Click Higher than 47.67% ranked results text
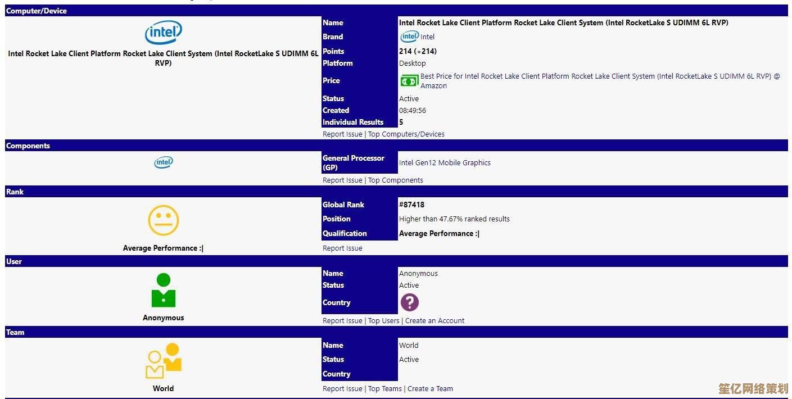This screenshot has height=399, width=792. (x=454, y=219)
